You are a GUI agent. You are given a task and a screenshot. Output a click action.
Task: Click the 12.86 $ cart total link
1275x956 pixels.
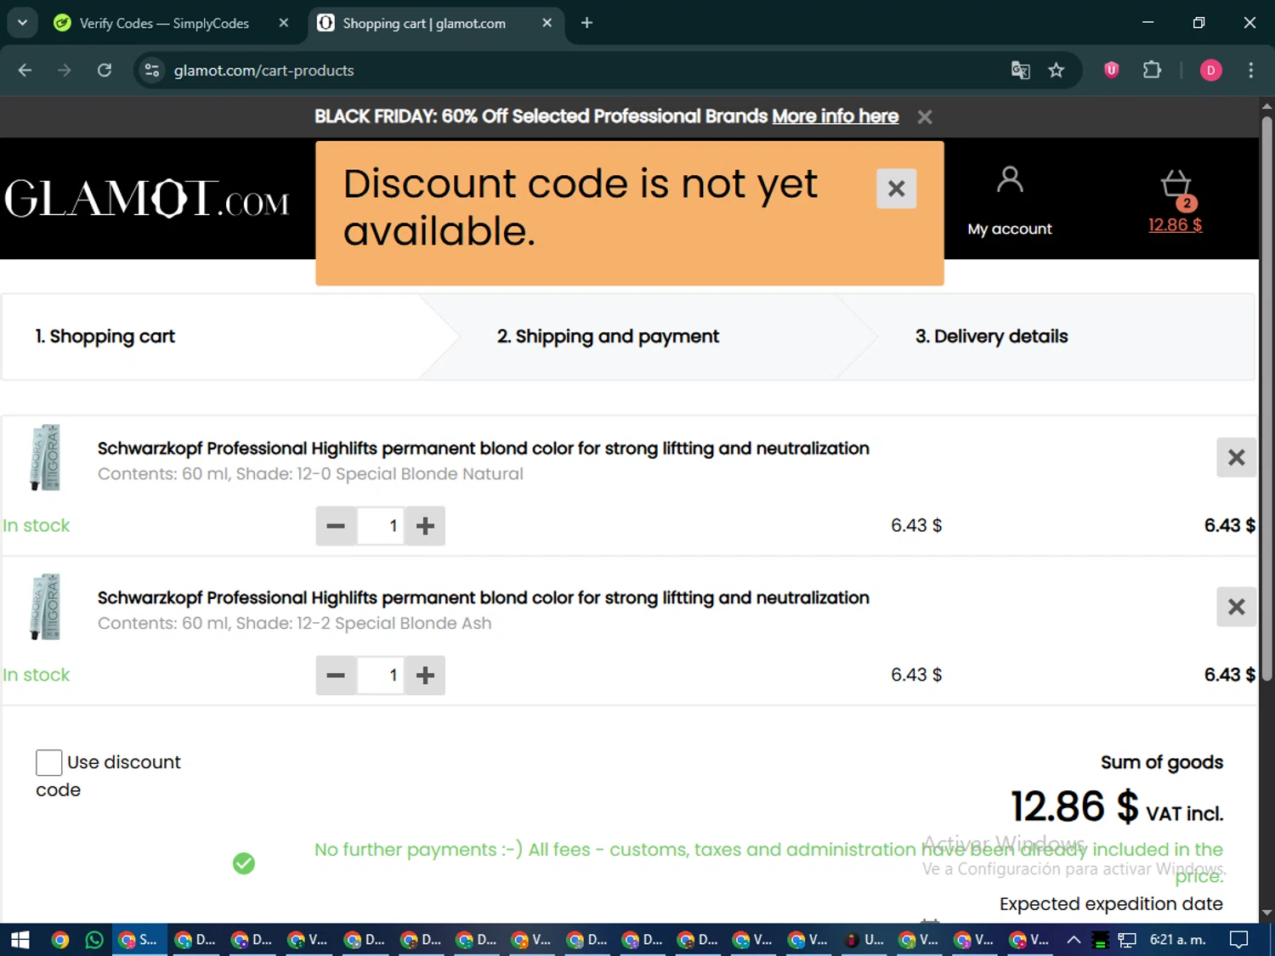pyautogui.click(x=1175, y=225)
